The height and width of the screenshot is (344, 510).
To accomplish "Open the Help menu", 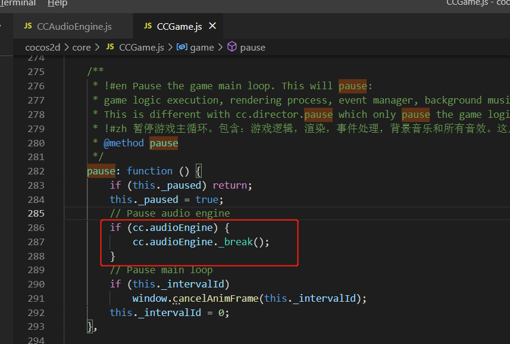I will tap(57, 3).
